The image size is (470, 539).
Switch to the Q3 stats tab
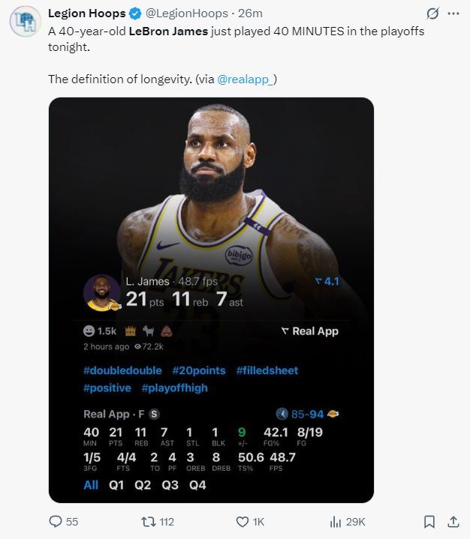[170, 485]
